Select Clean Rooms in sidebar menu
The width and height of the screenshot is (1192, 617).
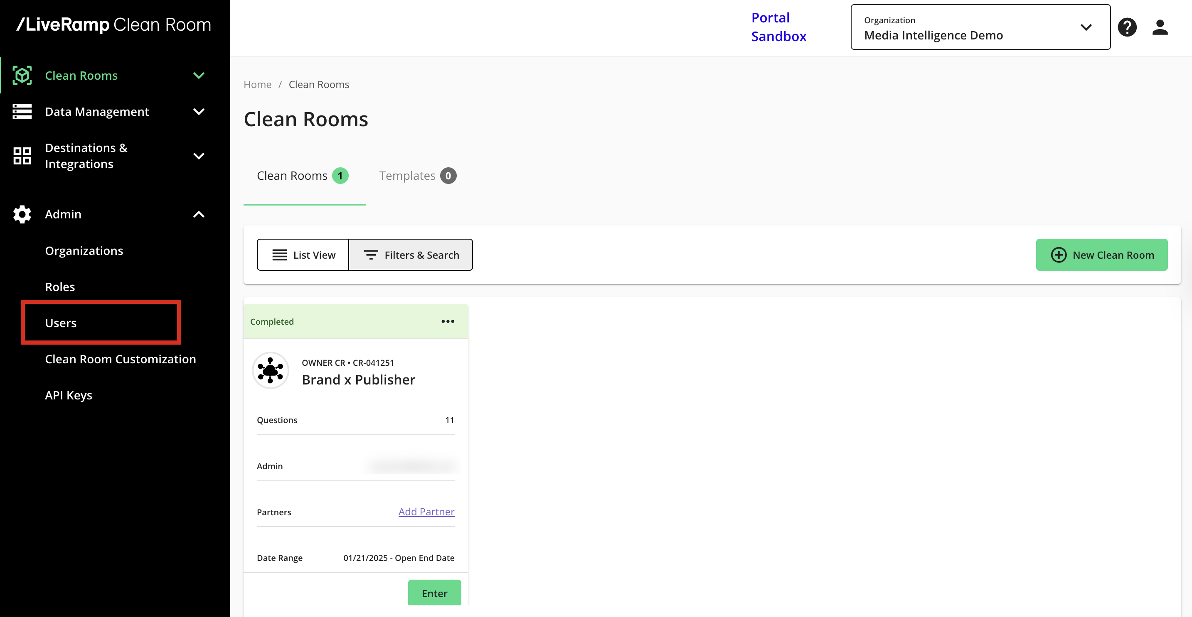click(81, 75)
